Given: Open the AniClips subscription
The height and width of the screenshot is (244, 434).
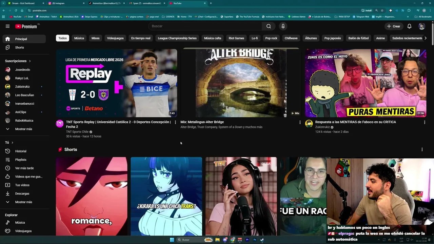Looking at the screenshot, I should pos(24,112).
